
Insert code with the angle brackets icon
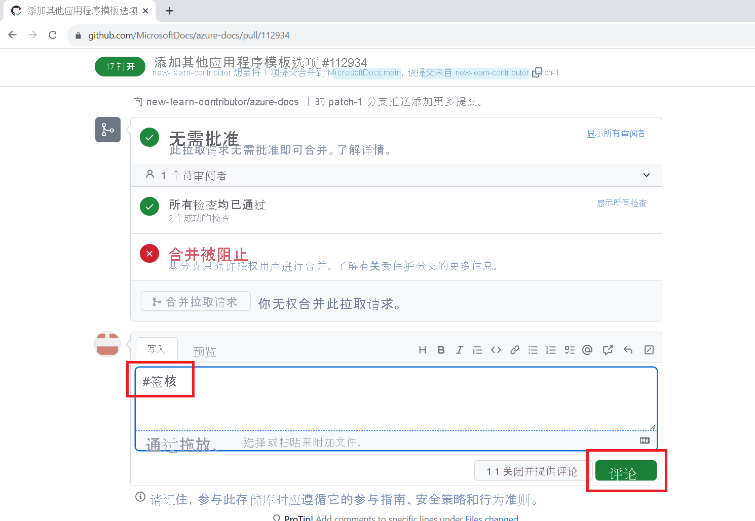pos(496,350)
